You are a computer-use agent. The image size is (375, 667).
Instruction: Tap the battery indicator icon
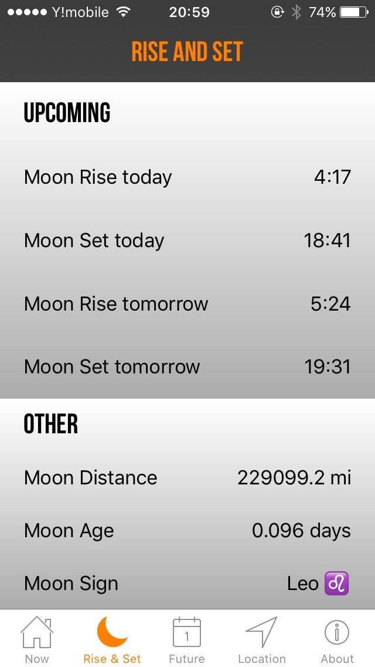click(353, 12)
